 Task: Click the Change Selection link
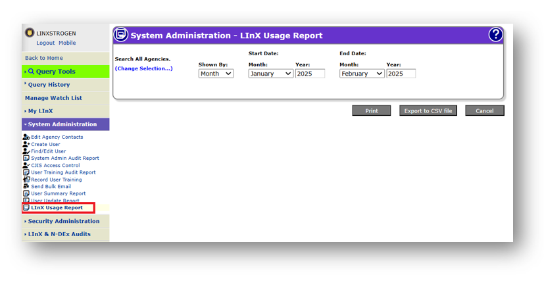(143, 68)
